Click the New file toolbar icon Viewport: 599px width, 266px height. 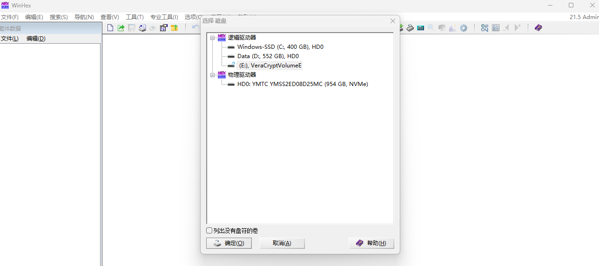110,28
